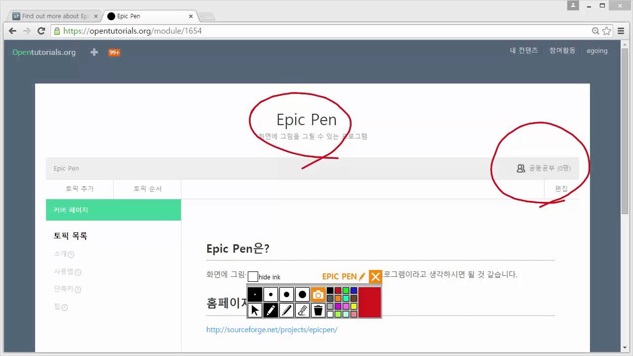
Task: Click the Chrome user profile icon in title bar
Action: pyautogui.click(x=573, y=5)
